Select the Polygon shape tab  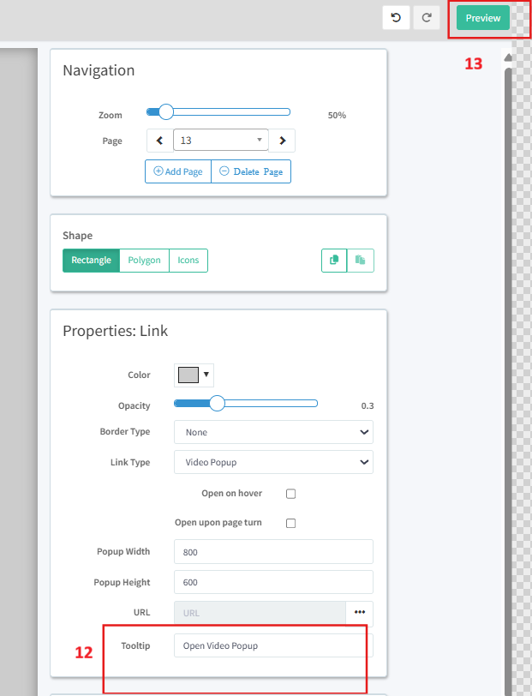pyautogui.click(x=144, y=261)
